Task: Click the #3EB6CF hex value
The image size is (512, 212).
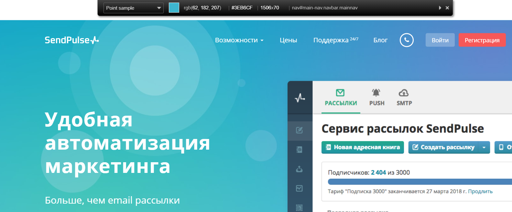Action: pos(242,8)
